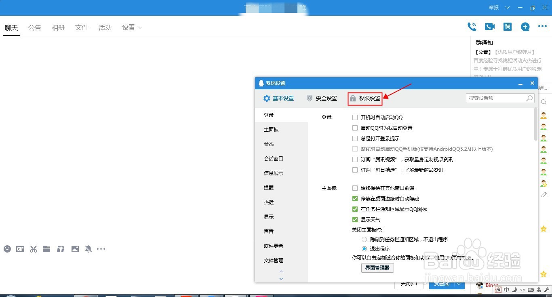This screenshot has width=552, height=297.
Task: Open the 群通知 announcement panel
Action: [484, 43]
